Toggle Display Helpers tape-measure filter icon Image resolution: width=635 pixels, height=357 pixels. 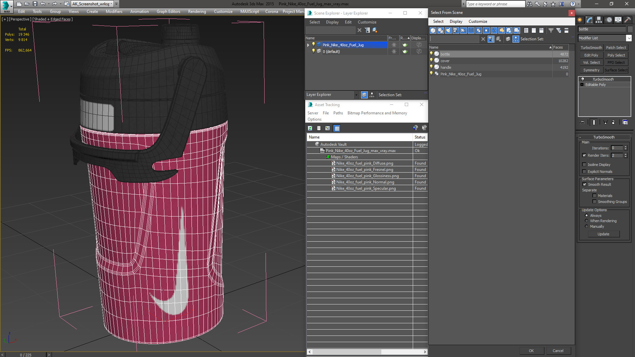pyautogui.click(x=463, y=30)
